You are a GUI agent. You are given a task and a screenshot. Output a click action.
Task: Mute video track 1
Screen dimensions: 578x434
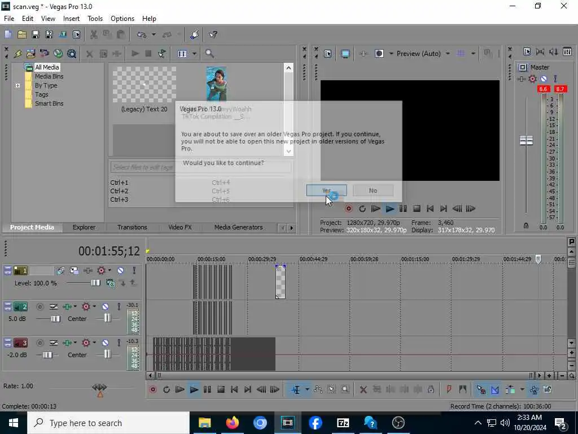[x=121, y=271]
